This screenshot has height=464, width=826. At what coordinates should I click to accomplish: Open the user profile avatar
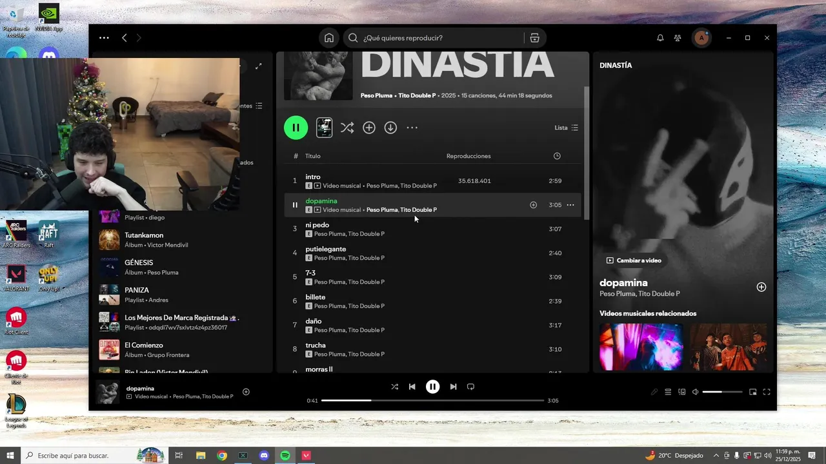[701, 38]
